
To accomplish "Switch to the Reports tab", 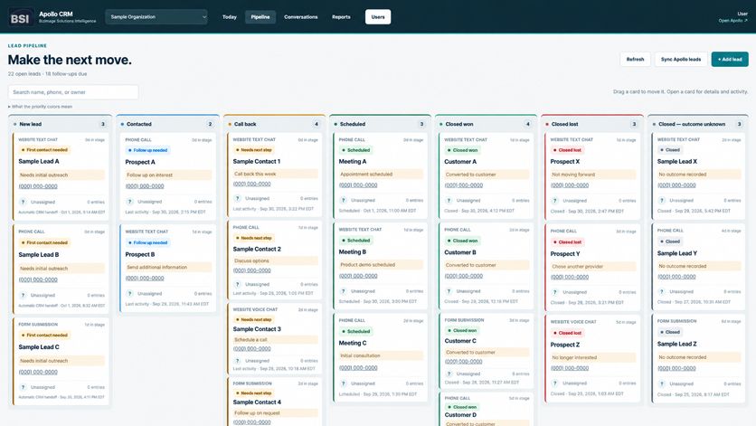I will pos(341,17).
